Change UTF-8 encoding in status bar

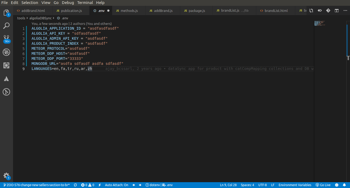[263, 185]
